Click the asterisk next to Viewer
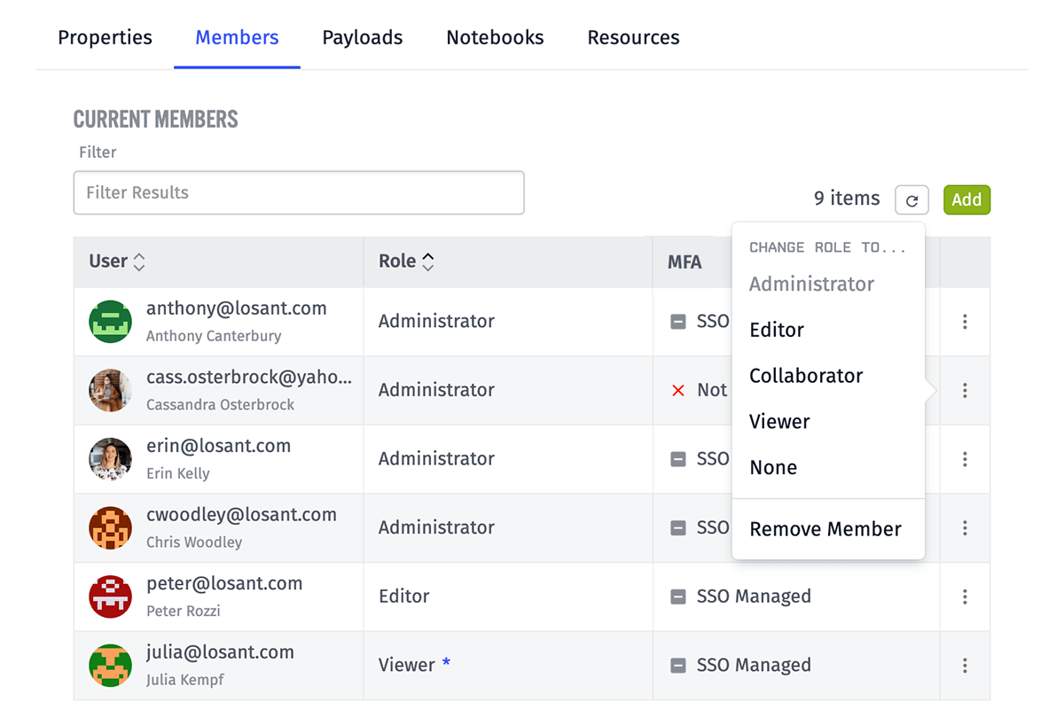Image resolution: width=1064 pixels, height=725 pixels. click(x=447, y=663)
